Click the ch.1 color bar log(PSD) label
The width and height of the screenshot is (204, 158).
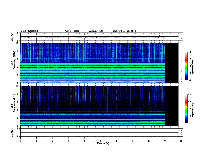point(193,67)
